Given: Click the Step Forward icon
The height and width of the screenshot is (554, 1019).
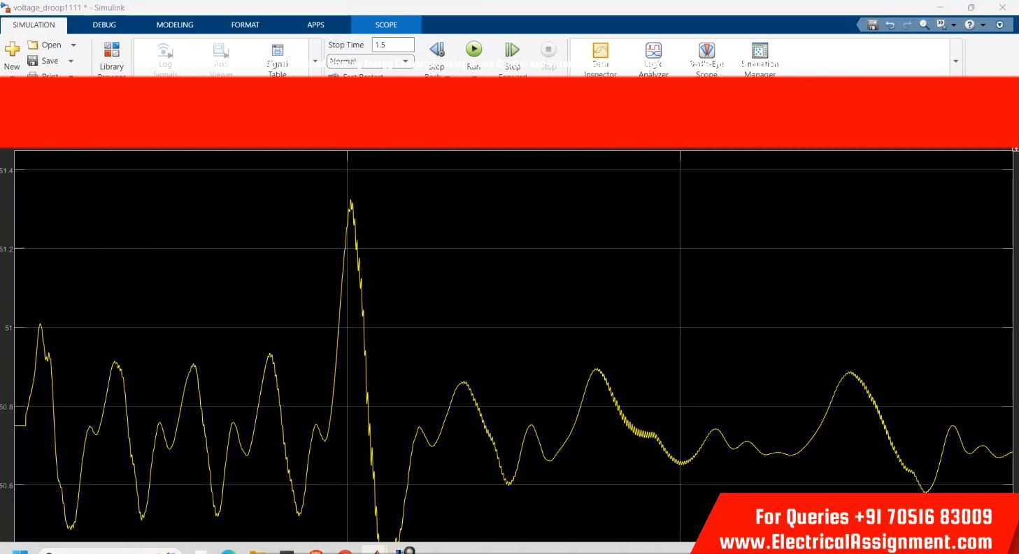Looking at the screenshot, I should click(x=512, y=50).
